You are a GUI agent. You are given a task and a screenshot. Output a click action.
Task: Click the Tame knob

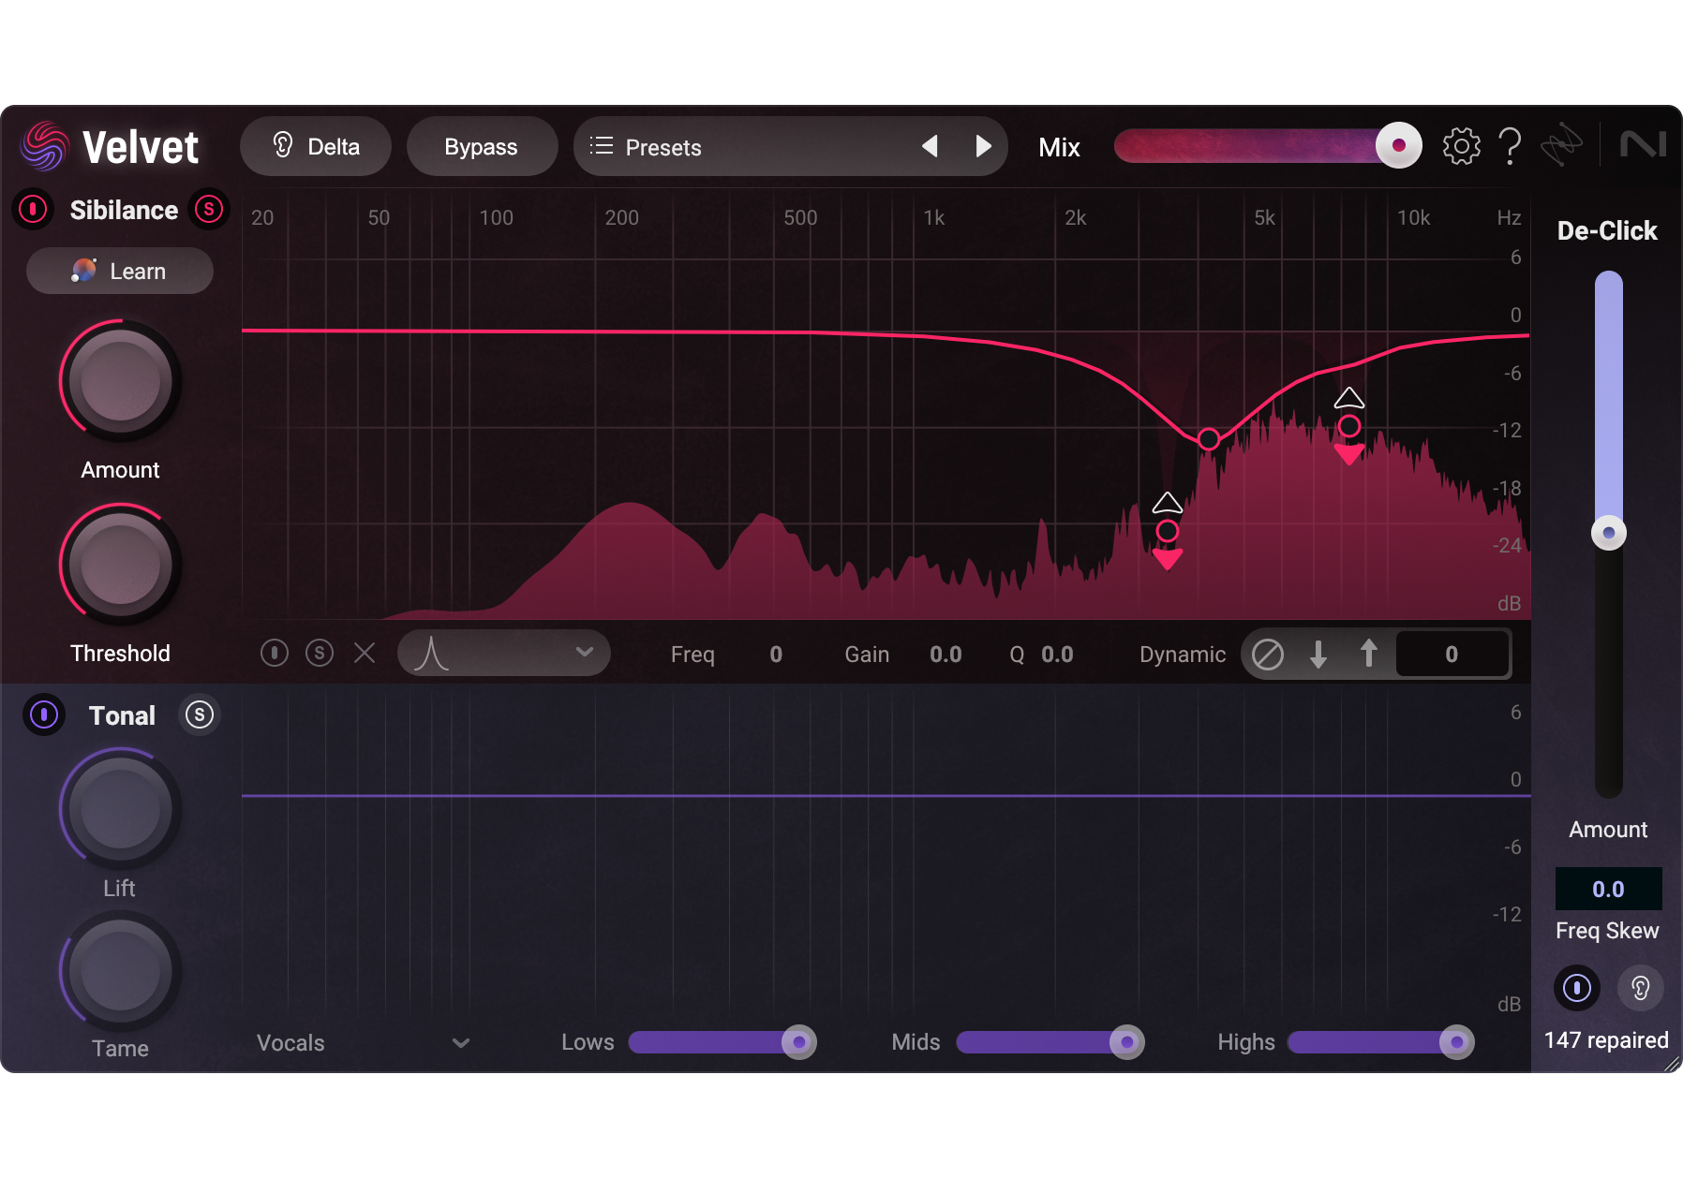tap(120, 972)
